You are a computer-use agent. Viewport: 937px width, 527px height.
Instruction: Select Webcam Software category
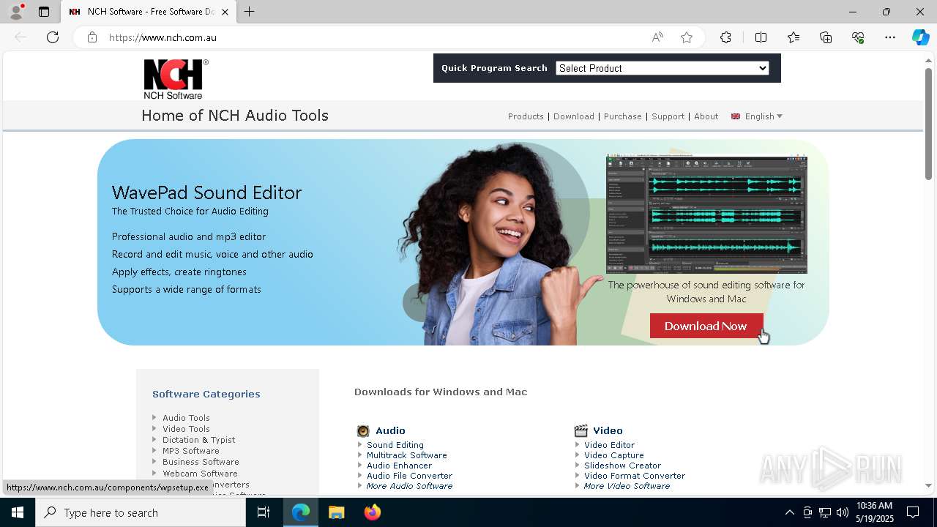[x=200, y=474]
